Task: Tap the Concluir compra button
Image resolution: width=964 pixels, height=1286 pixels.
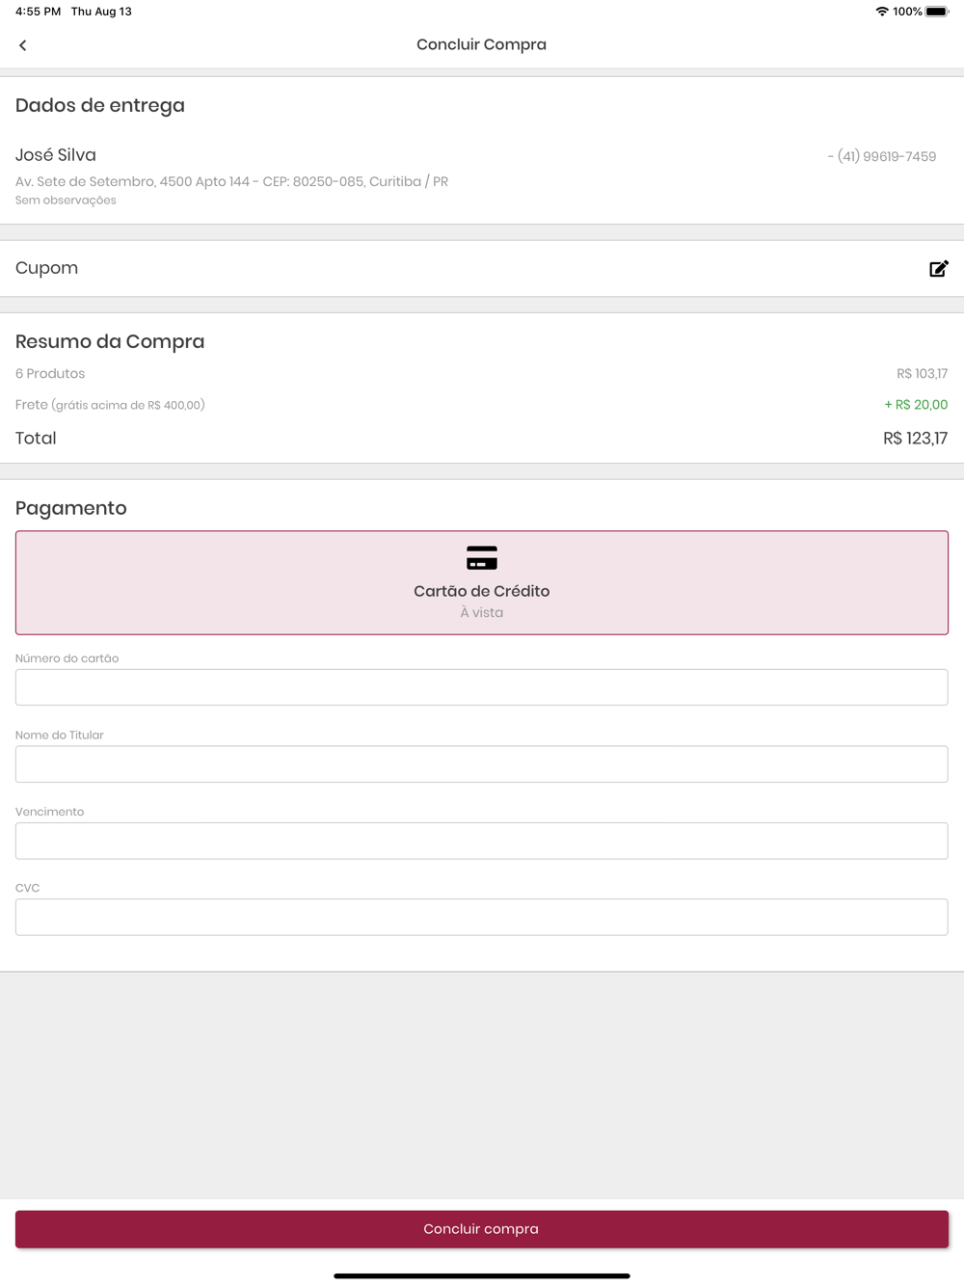Action: (x=482, y=1229)
